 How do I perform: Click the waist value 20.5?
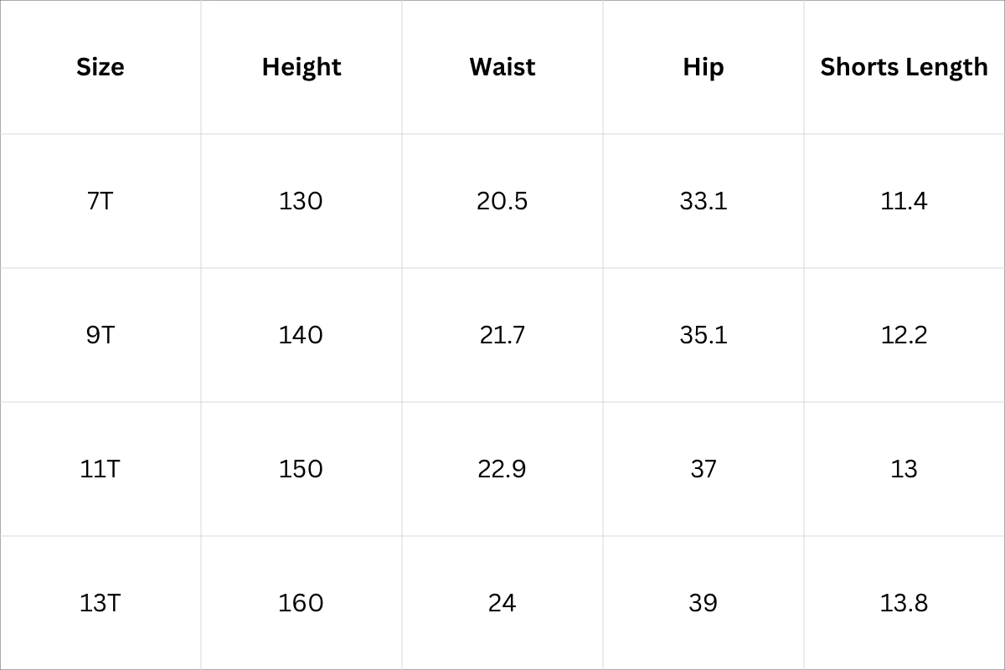[502, 201]
